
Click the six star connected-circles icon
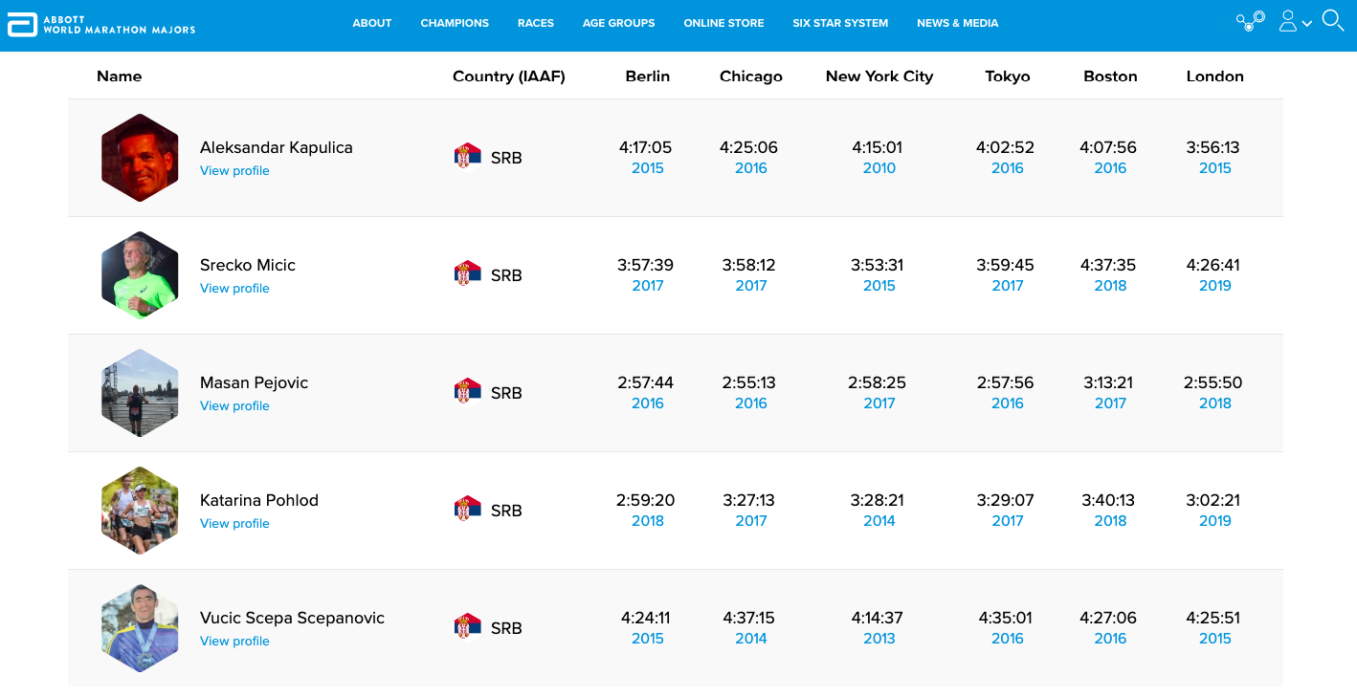[1250, 21]
